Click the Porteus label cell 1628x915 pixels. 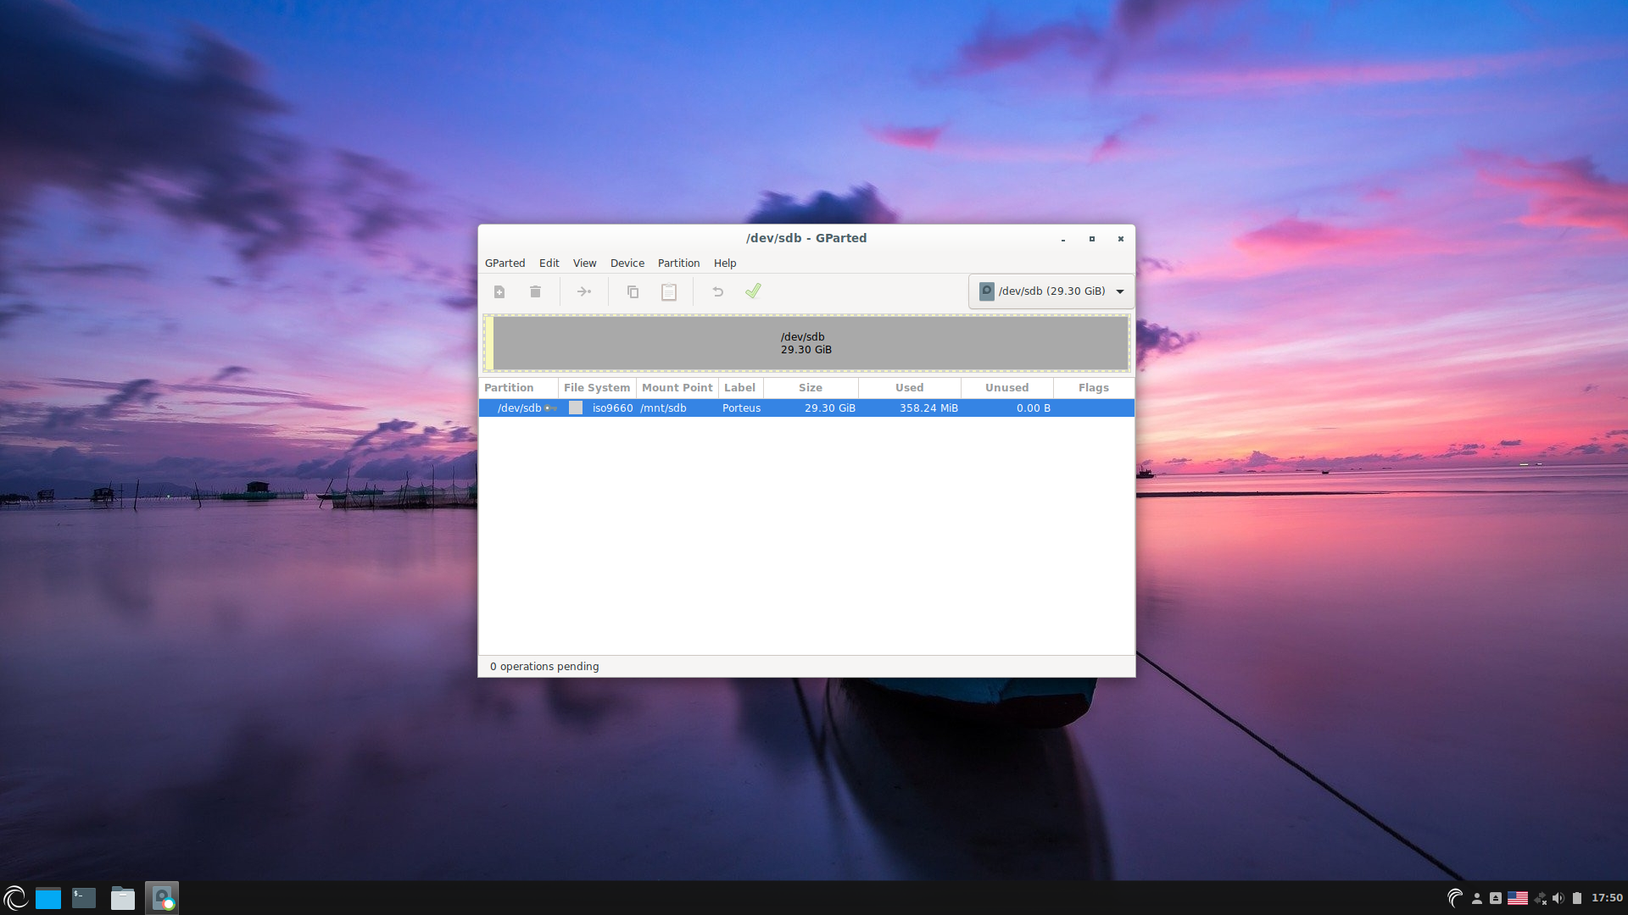coord(741,408)
